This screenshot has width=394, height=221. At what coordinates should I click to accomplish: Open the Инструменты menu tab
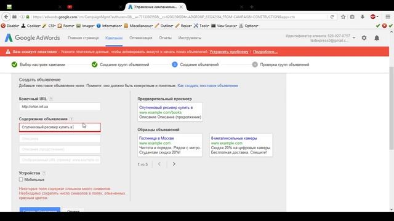pos(190,38)
